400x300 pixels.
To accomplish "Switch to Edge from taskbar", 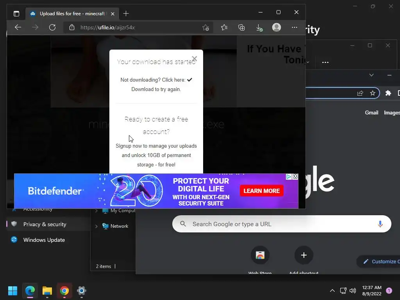I will (30, 291).
